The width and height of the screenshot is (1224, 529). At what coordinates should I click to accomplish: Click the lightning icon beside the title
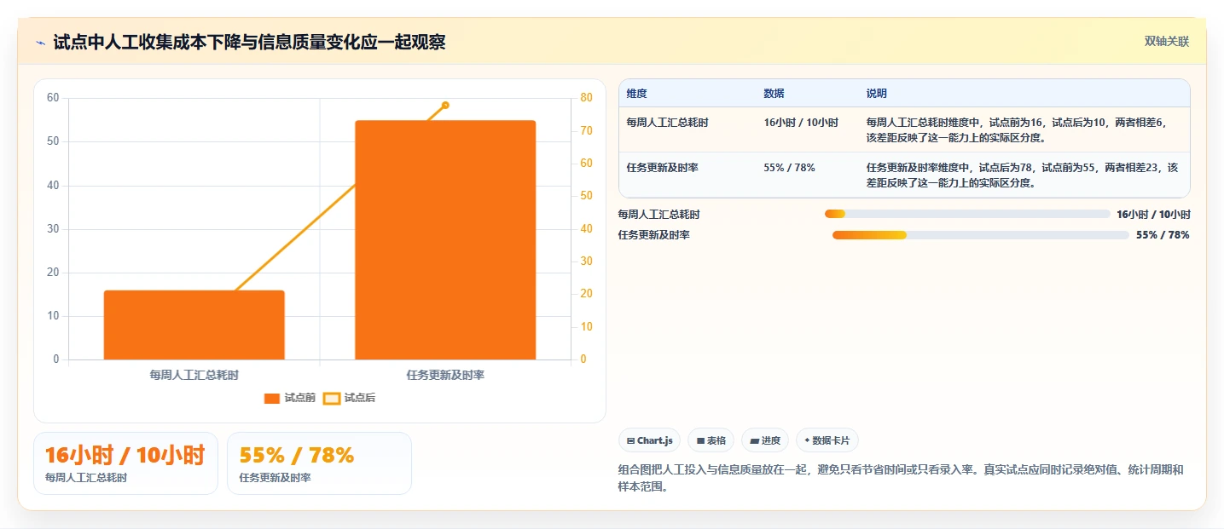click(x=41, y=43)
